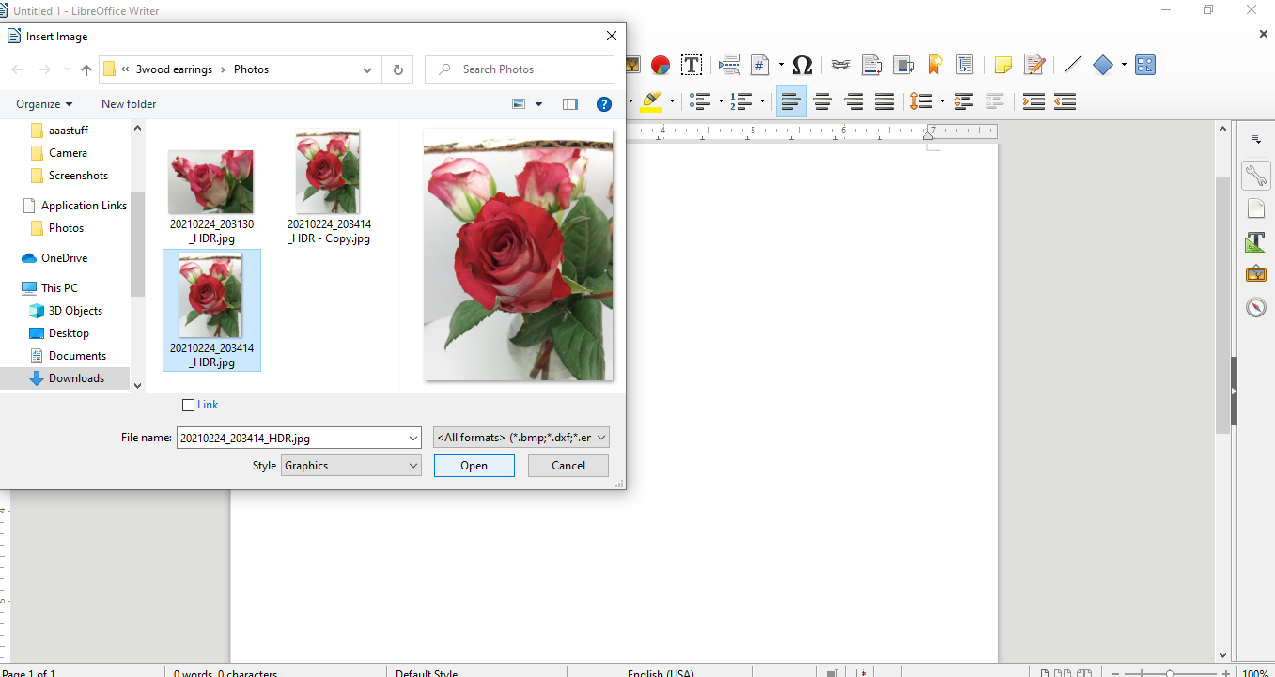The width and height of the screenshot is (1275, 677).
Task: Open the file format dropdown showing All formats
Action: 520,437
